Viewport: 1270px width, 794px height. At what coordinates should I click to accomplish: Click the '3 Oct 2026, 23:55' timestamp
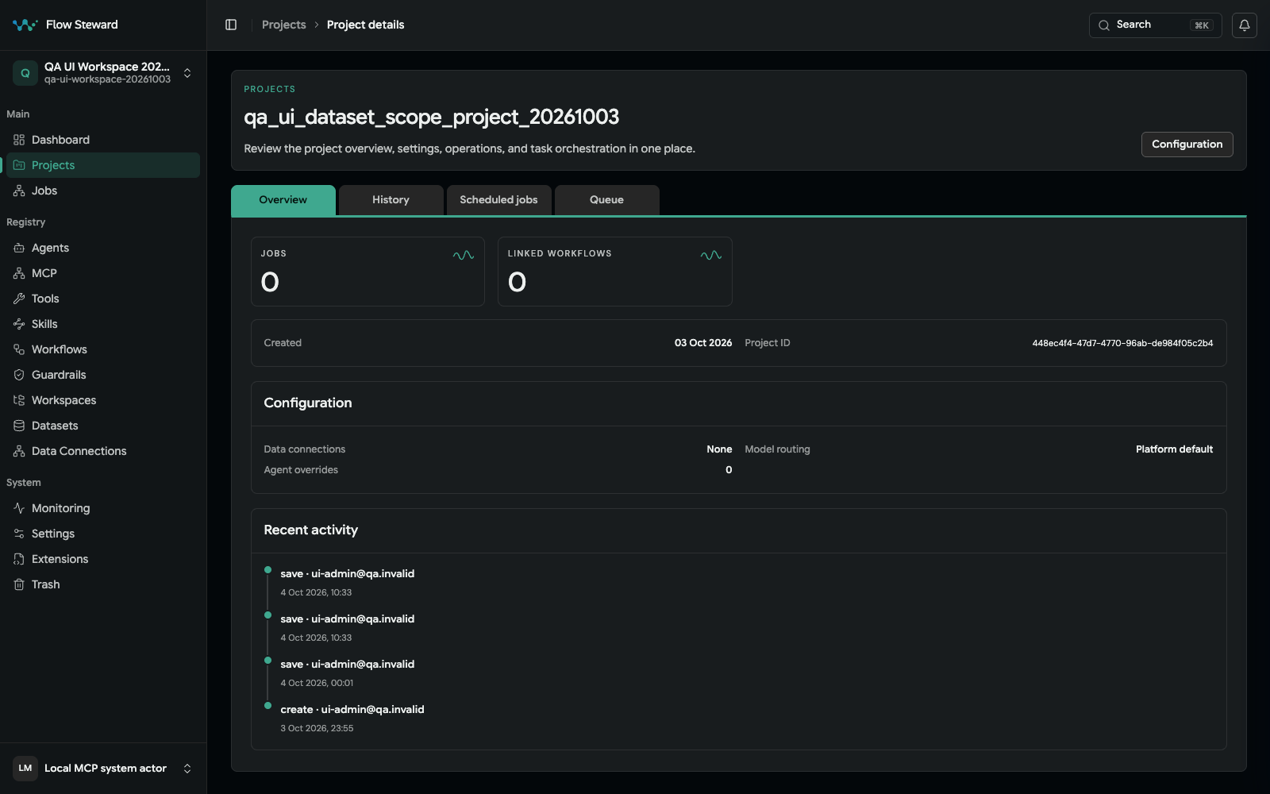(317, 728)
